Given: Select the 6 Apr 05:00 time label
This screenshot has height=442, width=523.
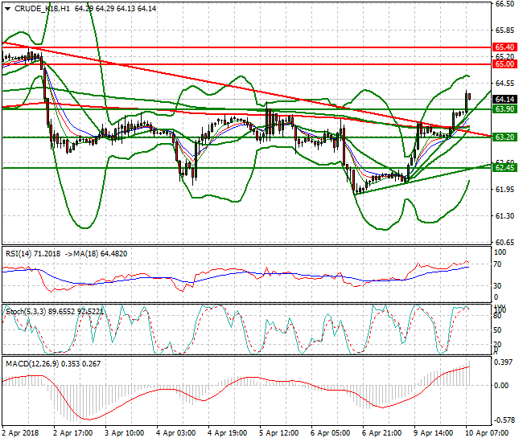Looking at the screenshot, I should [x=330, y=433].
